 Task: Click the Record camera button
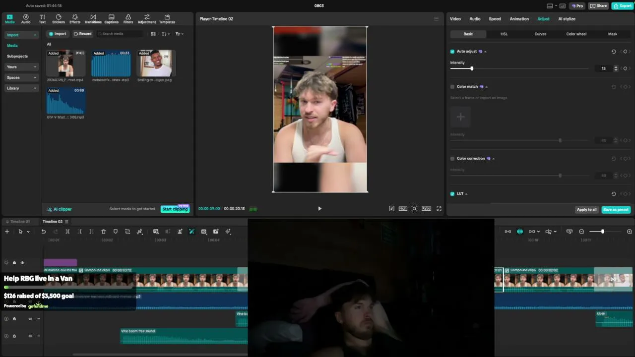pyautogui.click(x=83, y=34)
